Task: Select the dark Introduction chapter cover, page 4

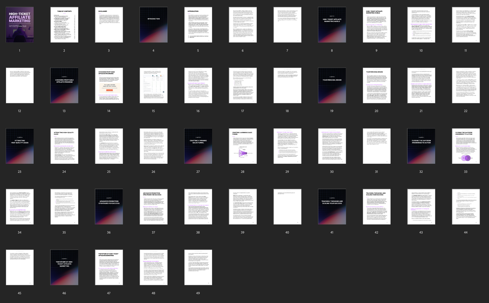Action: tap(154, 25)
